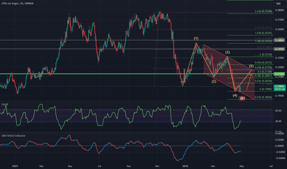Click the Fibonacci level -0.236 (0.18620)

click(x=263, y=97)
